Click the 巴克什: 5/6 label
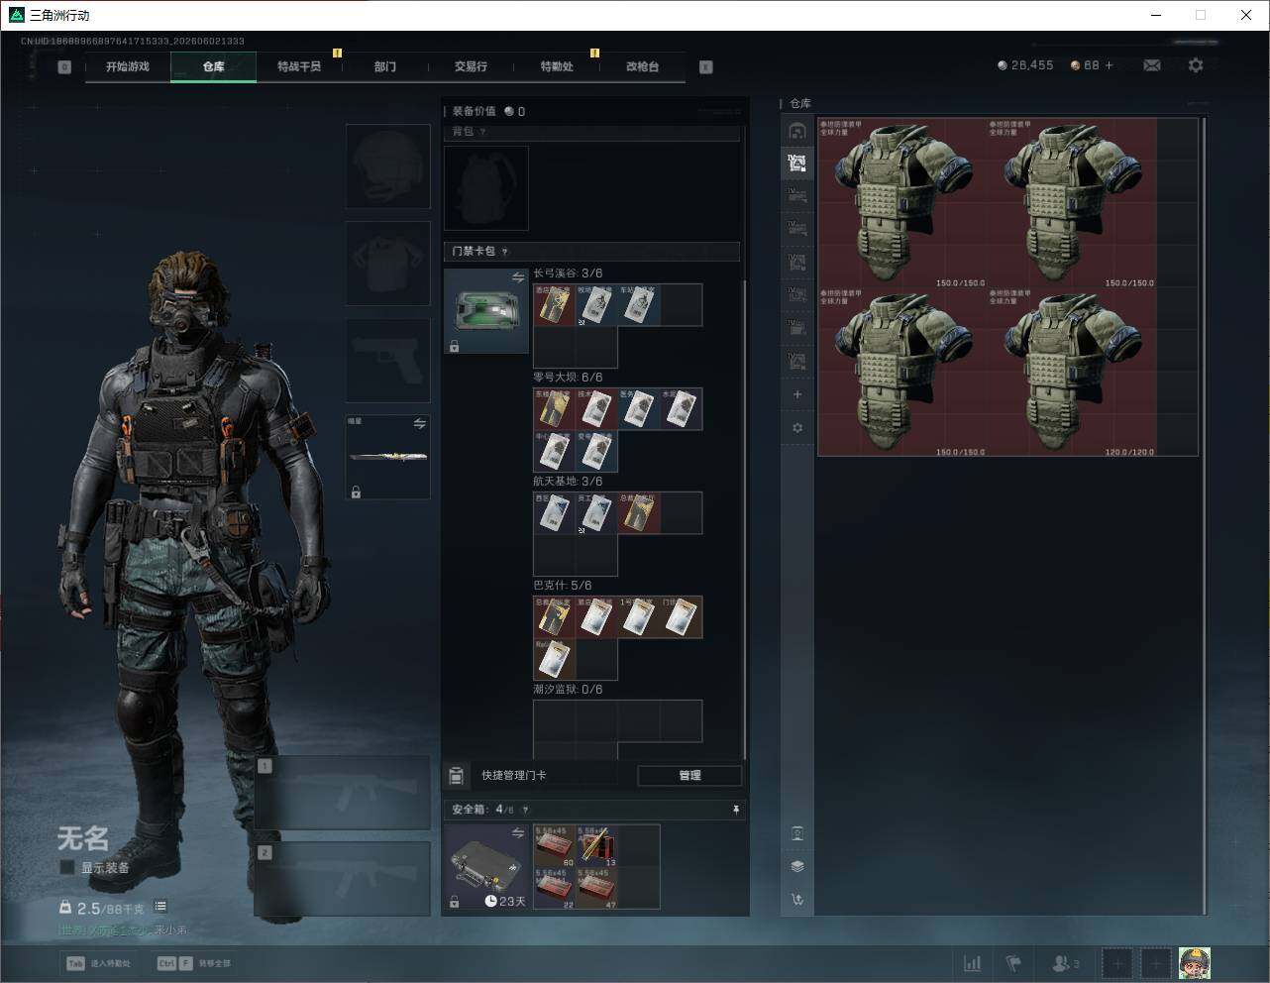1270x983 pixels. [563, 586]
